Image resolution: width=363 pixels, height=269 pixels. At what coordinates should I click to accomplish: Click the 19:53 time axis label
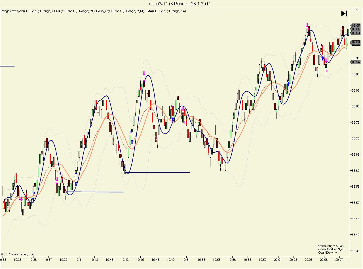(x=201, y=259)
